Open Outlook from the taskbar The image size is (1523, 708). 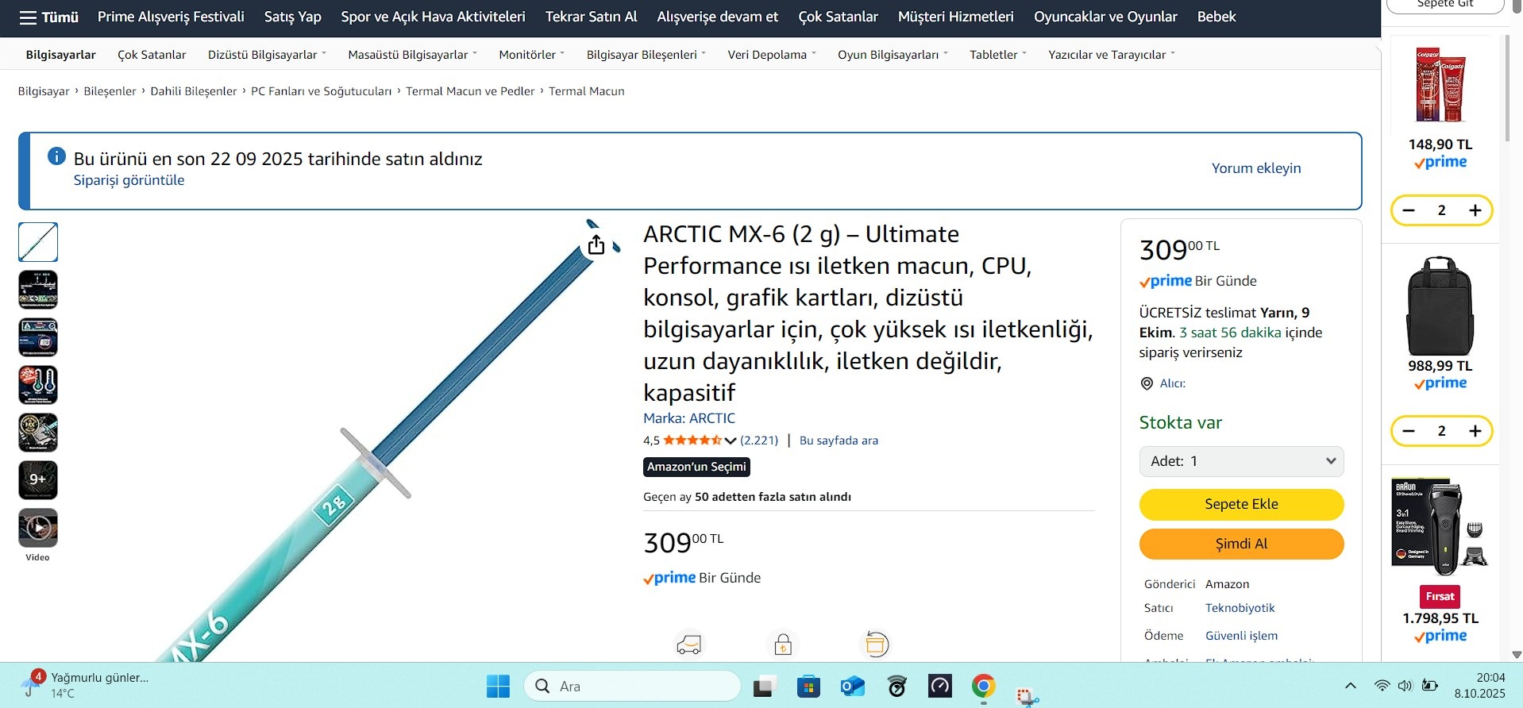pyautogui.click(x=852, y=686)
